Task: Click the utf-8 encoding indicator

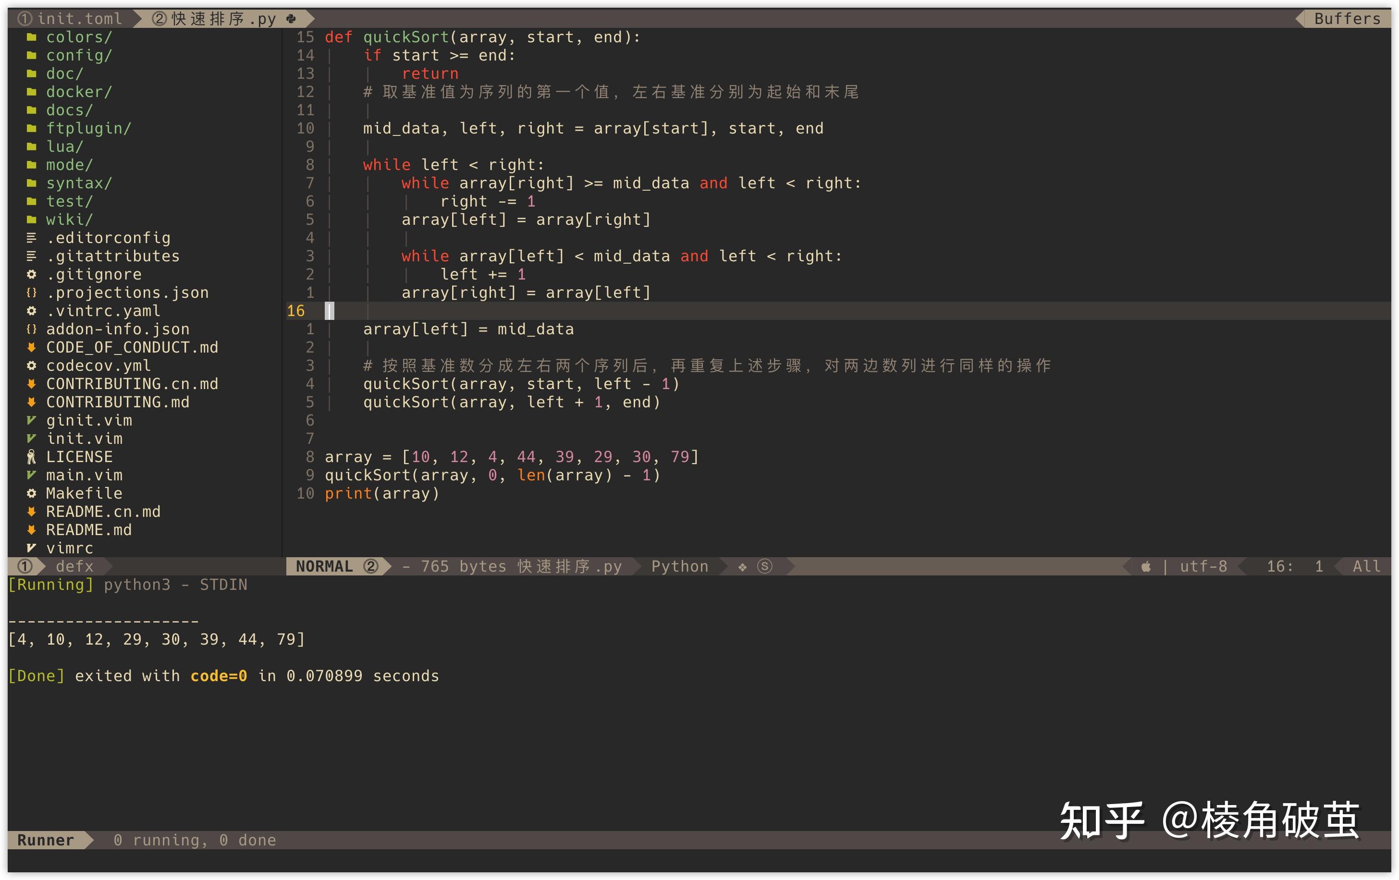Action: click(1203, 566)
